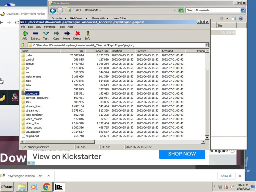Open the Help menu in 7-Zip
This screenshot has height=192, width=256.
tap(70, 27)
